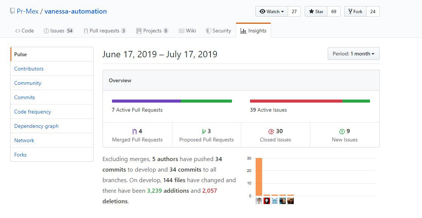Click the merged pull request icon
422x218 pixels.
point(135,132)
